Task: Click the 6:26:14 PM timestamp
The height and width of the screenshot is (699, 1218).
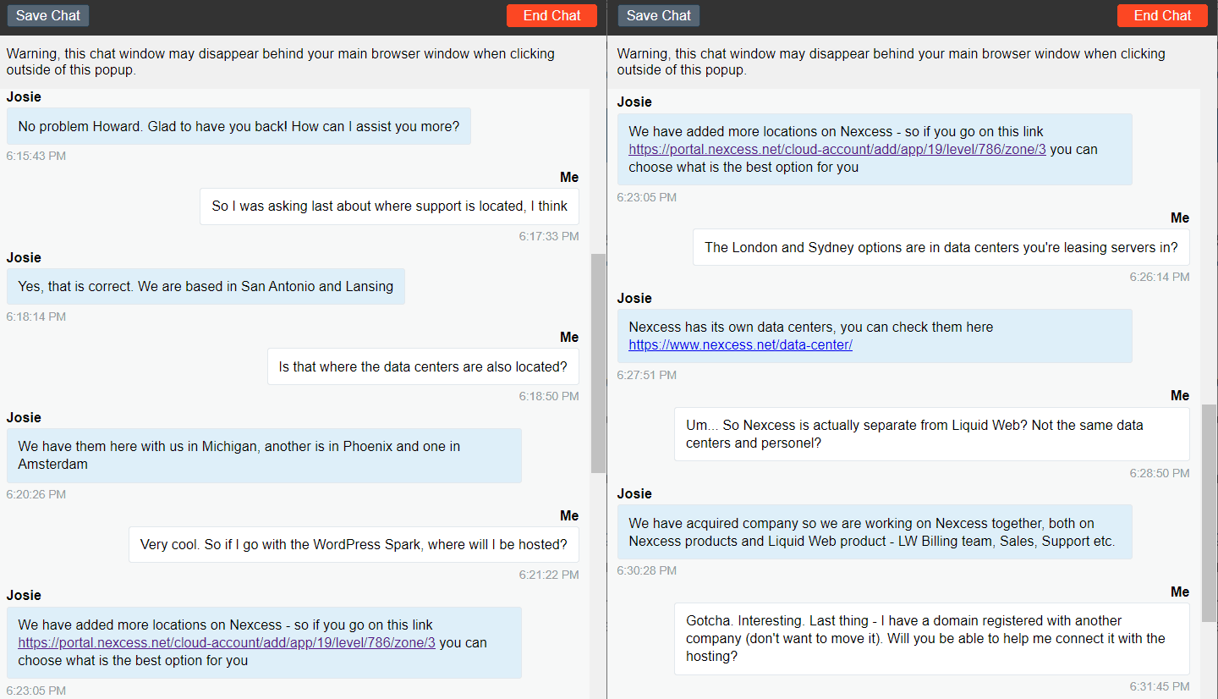Action: pyautogui.click(x=1160, y=277)
